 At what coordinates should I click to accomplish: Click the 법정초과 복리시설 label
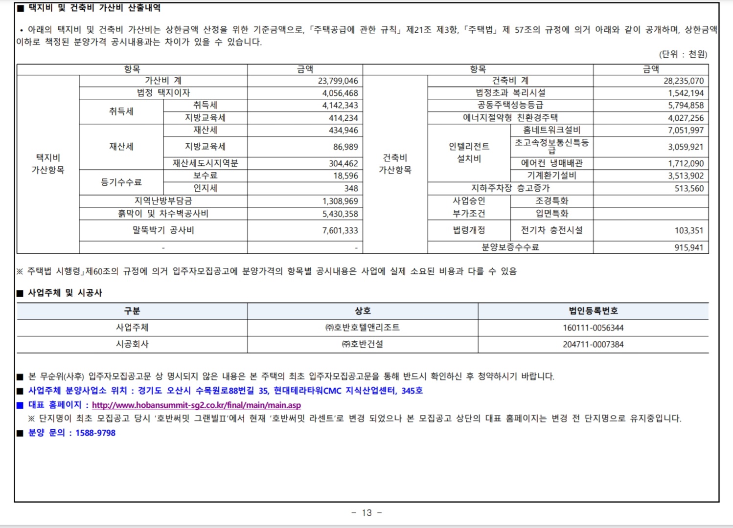coord(510,93)
